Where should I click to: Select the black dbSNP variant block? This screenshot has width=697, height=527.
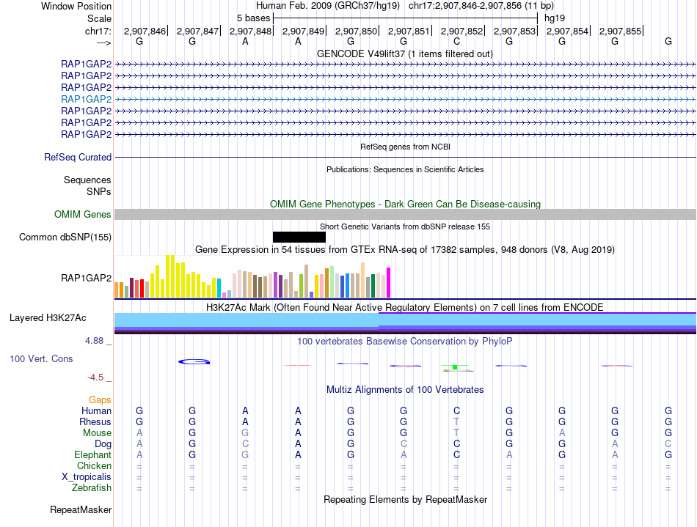click(x=299, y=237)
